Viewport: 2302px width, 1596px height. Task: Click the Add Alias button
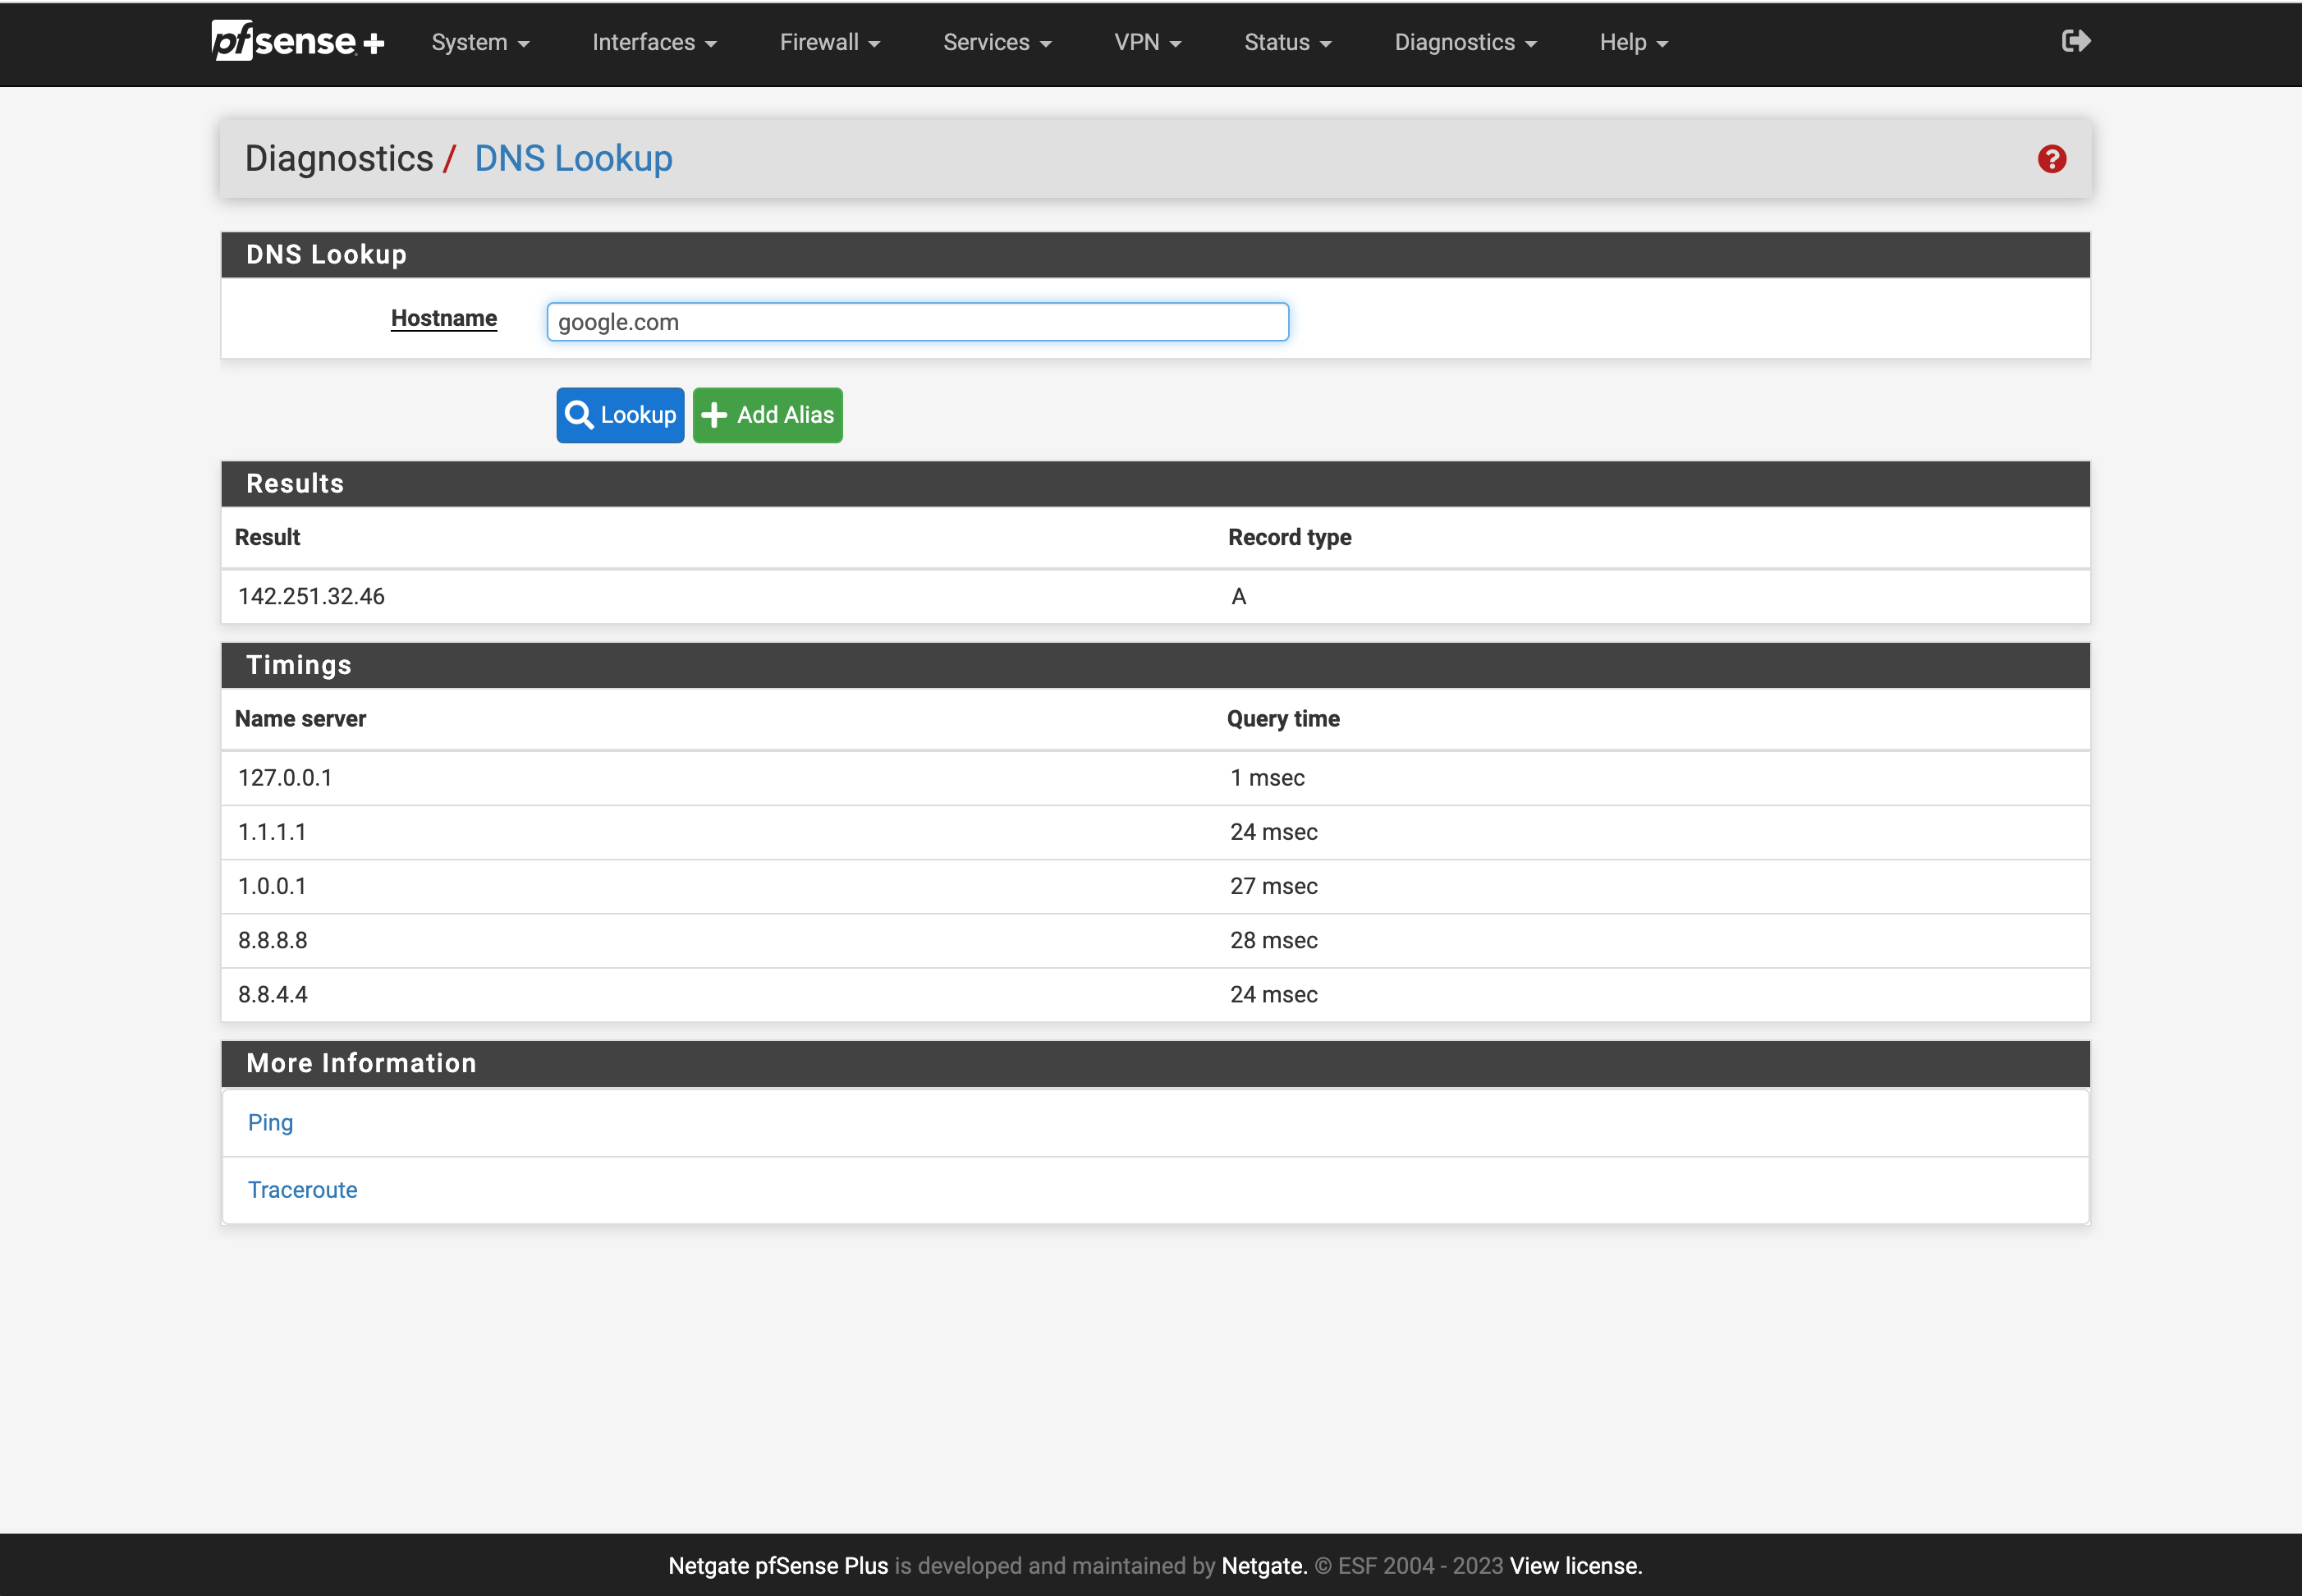[x=768, y=415]
